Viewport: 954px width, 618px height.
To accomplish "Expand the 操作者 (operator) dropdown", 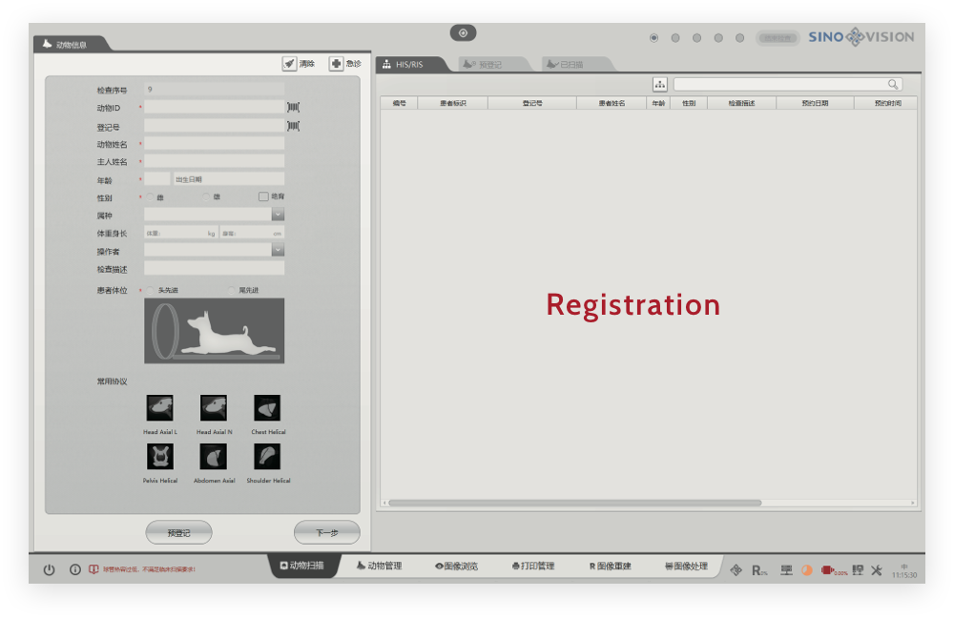I will [278, 250].
